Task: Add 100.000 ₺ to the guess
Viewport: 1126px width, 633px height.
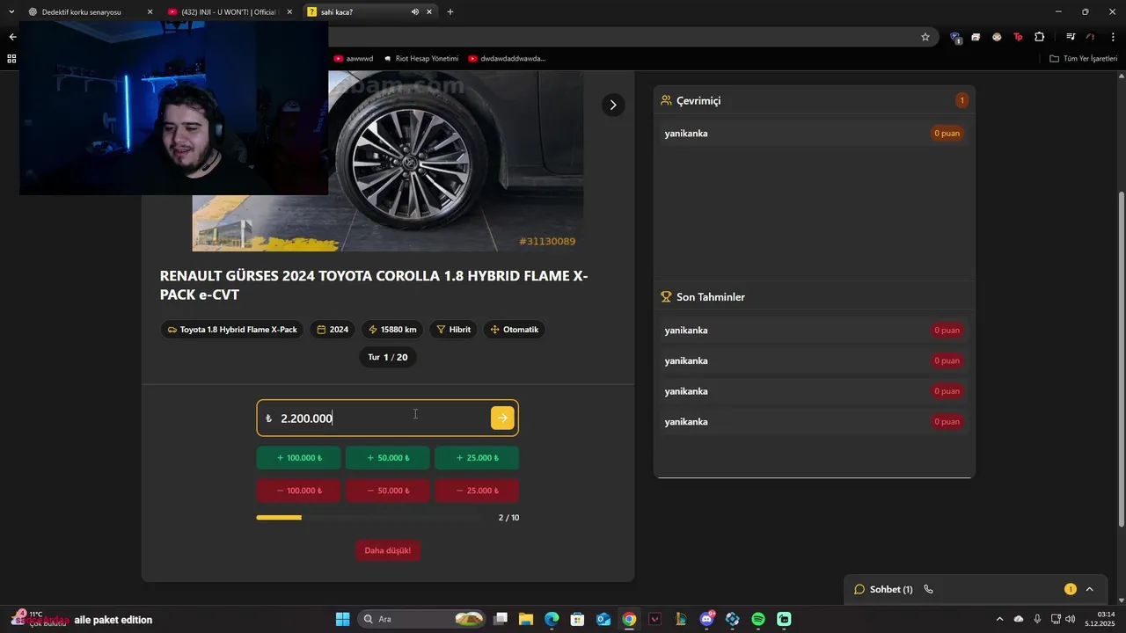Action: point(298,458)
